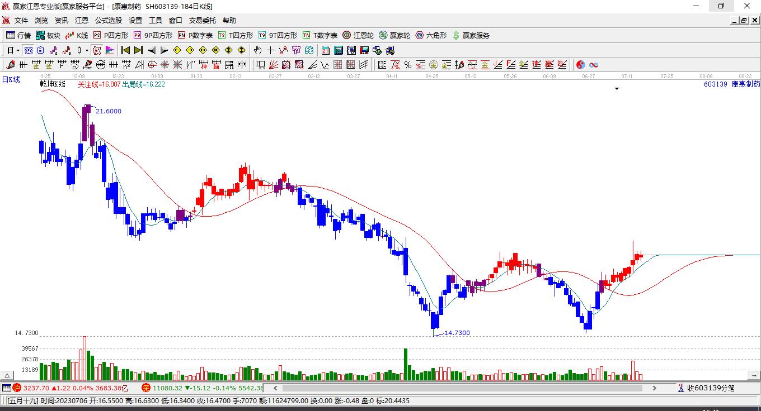Open the 工具 menu

coord(156,21)
